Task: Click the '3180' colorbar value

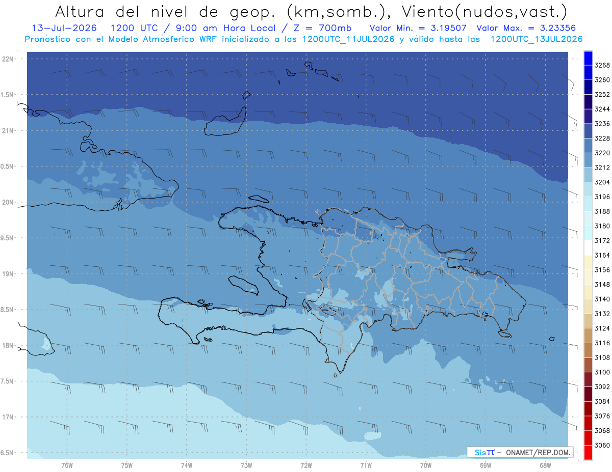Action: pos(602,226)
